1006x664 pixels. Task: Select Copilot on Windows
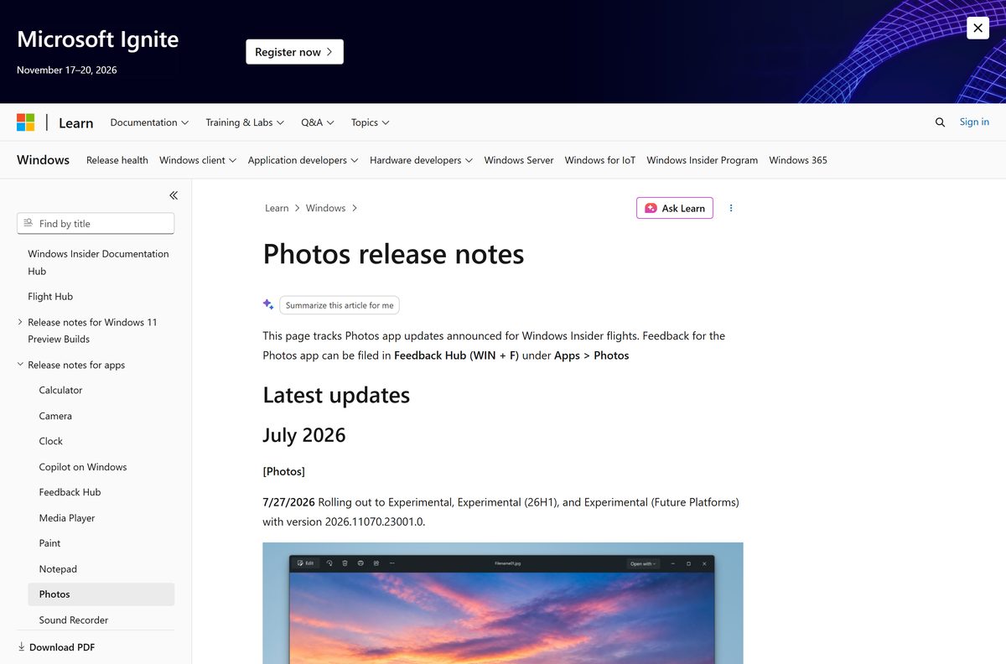pyautogui.click(x=83, y=467)
